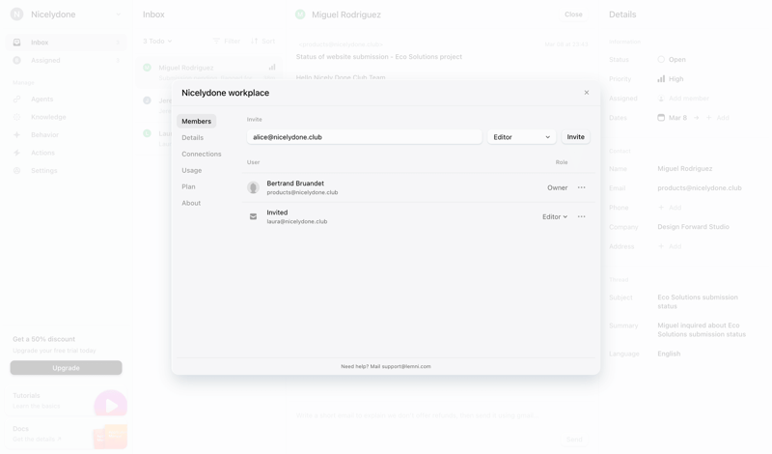Screen dimensions: 772x454
Task: Click the Send button in reply box
Action: coord(574,440)
